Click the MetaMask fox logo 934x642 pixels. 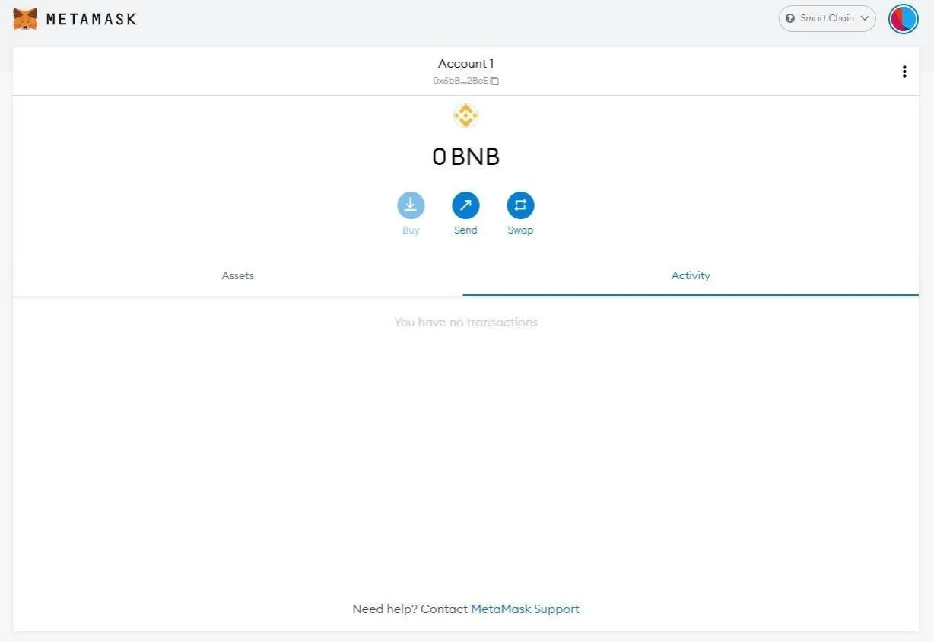(25, 19)
